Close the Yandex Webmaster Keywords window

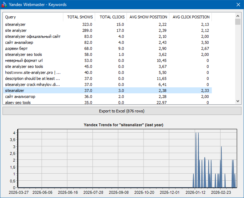pyautogui.click(x=238, y=5)
